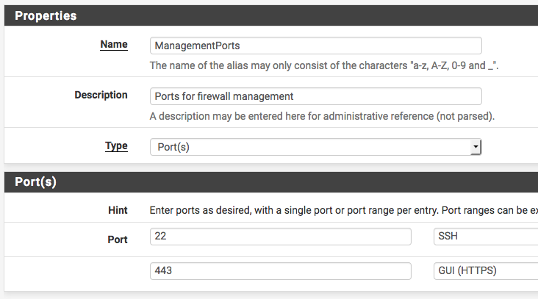Click the blank label cell beside port 443
The width and height of the screenshot is (538, 299).
pyautogui.click(x=73, y=272)
